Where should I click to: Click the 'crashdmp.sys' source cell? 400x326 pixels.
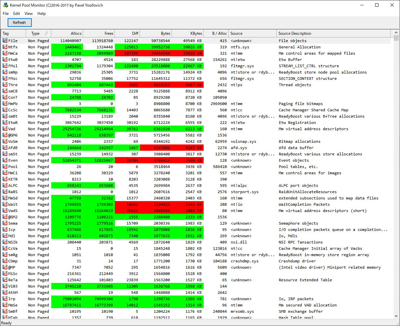245,261
